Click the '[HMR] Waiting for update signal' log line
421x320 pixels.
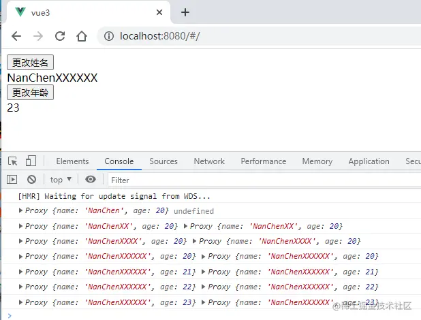(x=114, y=196)
